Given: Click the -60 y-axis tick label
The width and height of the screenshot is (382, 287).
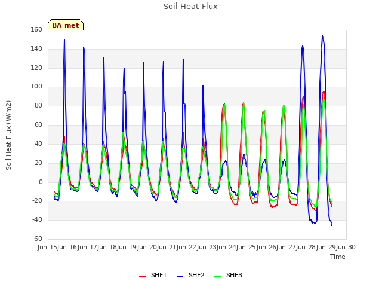Looking at the screenshot, I should pyautogui.click(x=37, y=239).
